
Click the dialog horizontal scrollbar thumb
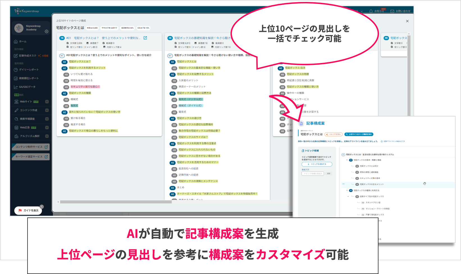pos(116,202)
